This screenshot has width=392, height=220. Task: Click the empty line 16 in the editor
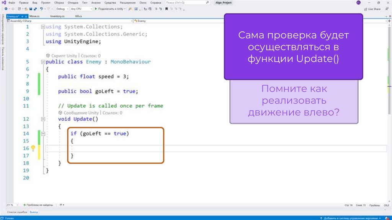tap(217, 148)
